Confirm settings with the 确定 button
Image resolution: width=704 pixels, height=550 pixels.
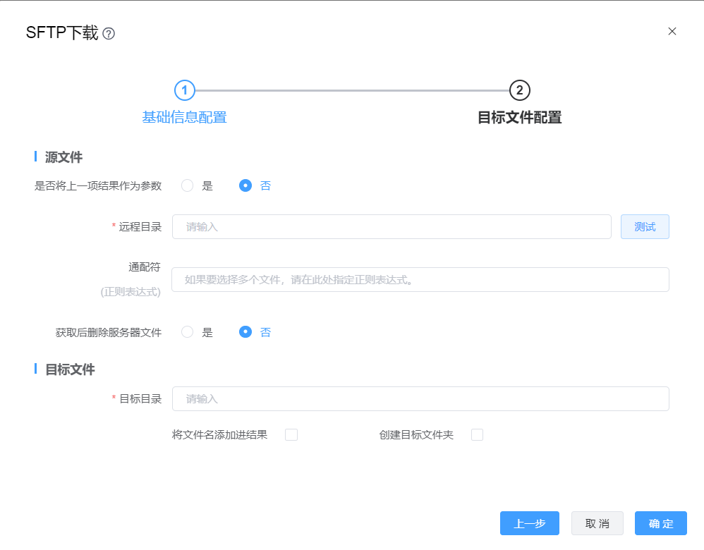pos(660,524)
